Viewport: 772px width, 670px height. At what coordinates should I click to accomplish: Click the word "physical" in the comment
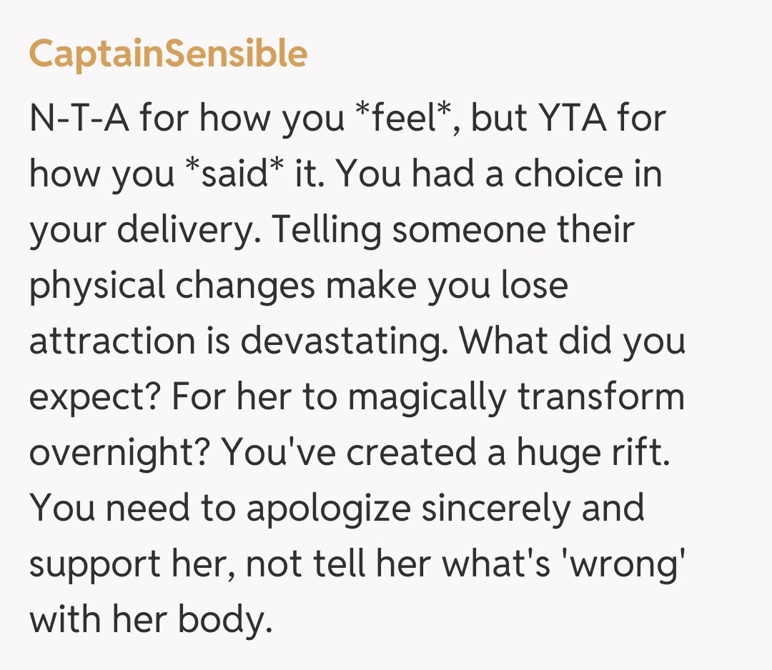pyautogui.click(x=96, y=286)
